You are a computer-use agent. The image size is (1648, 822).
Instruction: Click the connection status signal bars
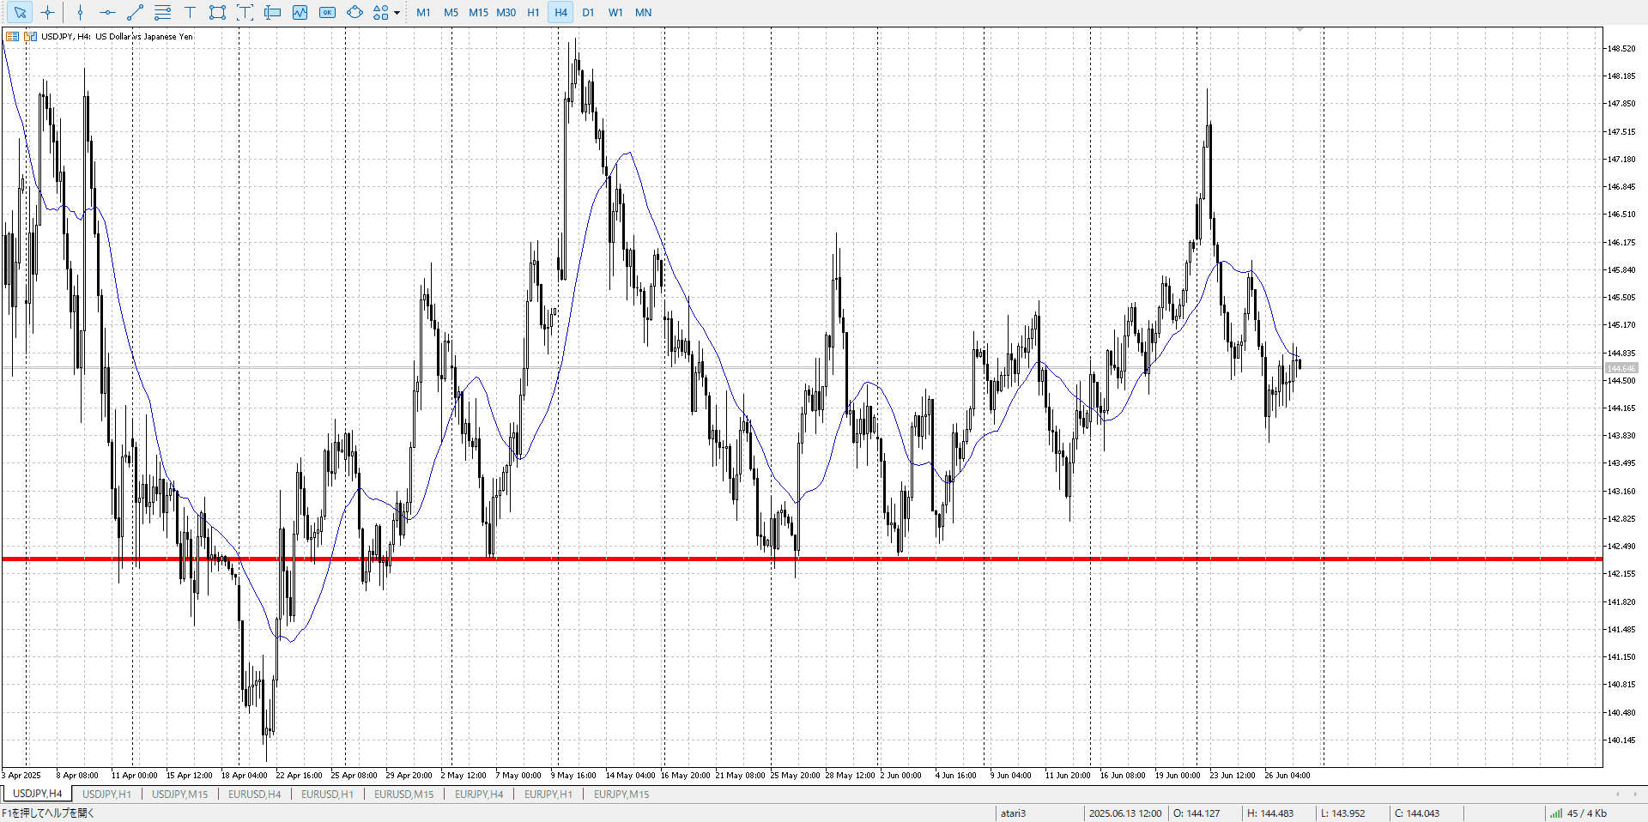pos(1555,813)
